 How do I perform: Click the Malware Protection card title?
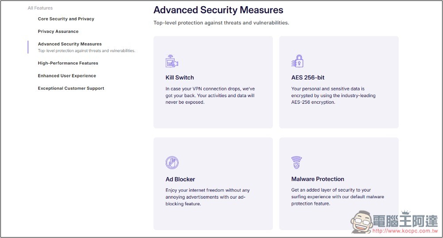point(318,179)
